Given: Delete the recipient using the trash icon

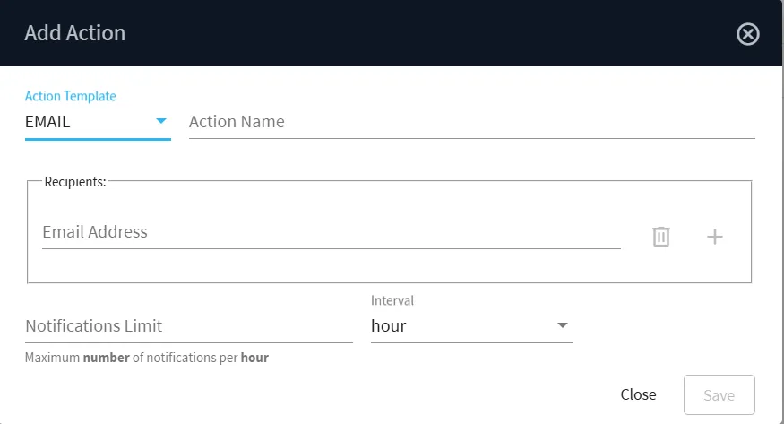Looking at the screenshot, I should (661, 237).
